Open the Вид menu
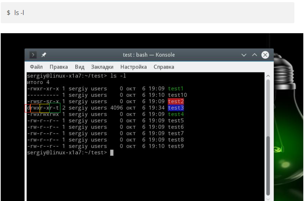Screen dimensions: 304x201 pyautogui.click(x=80, y=67)
